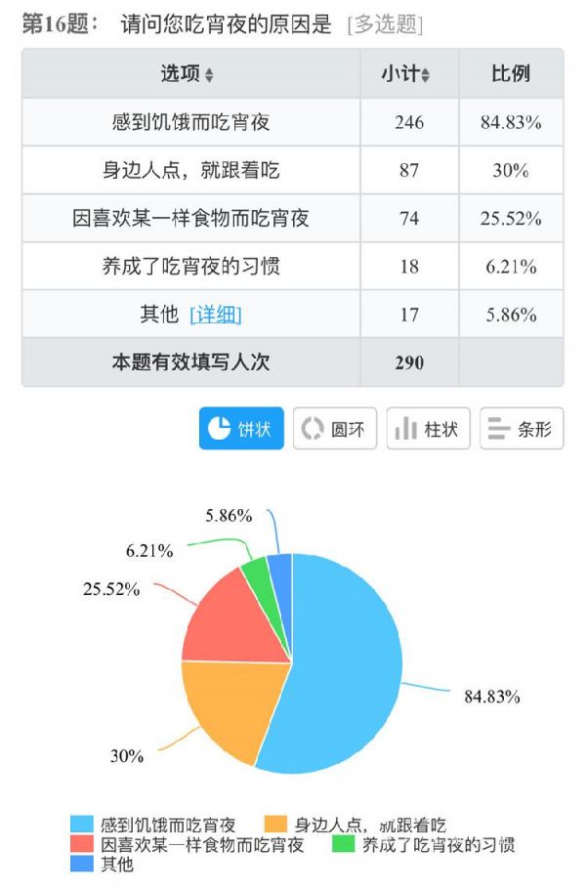Switch chart to 条形 bar view
This screenshot has height=891, width=586.
coord(522,429)
